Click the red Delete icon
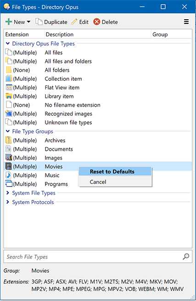 tap(97, 22)
